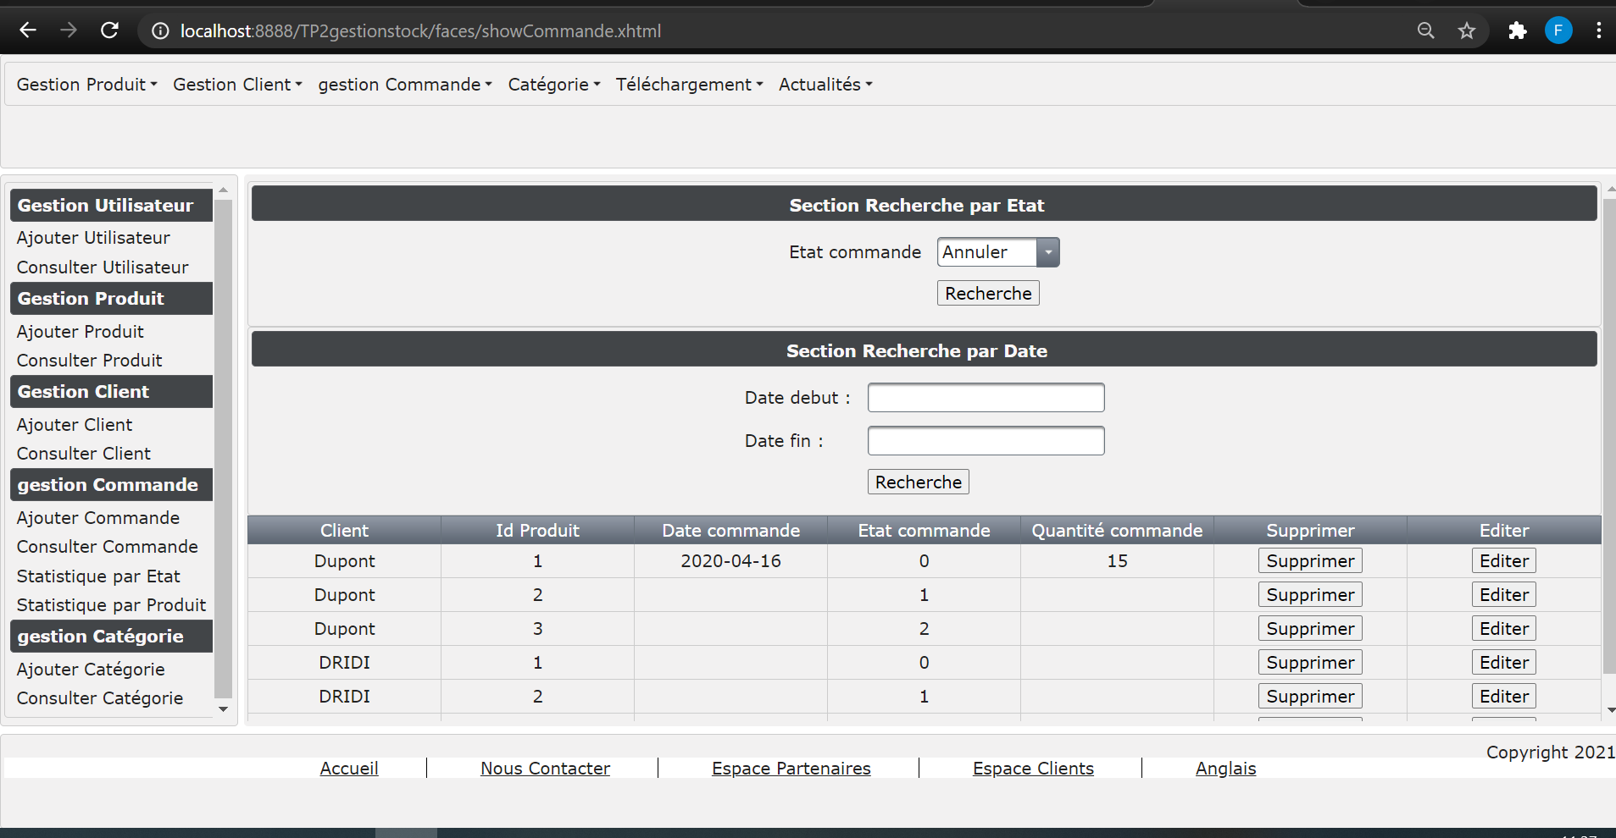
Task: Open Ajouter Commande in sidebar
Action: pos(98,518)
